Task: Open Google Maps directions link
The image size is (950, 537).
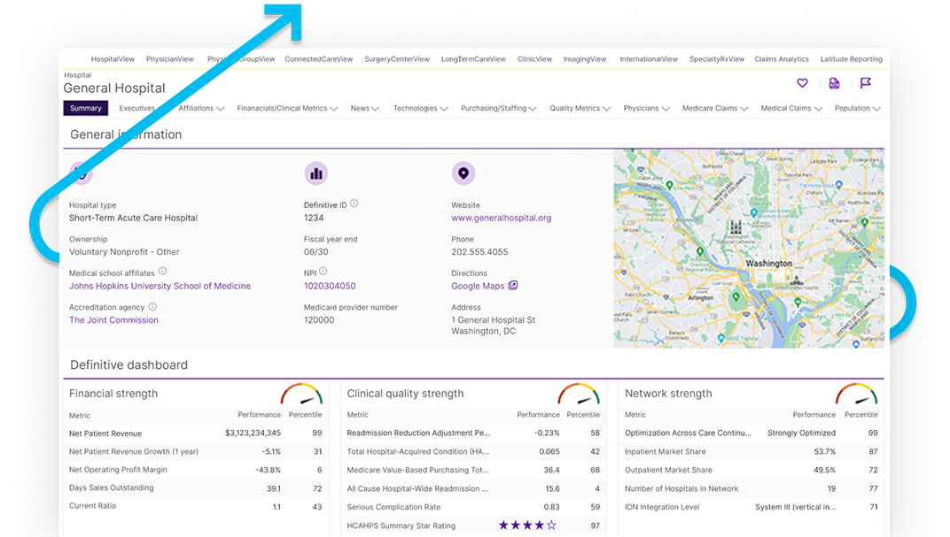Action: (x=479, y=286)
